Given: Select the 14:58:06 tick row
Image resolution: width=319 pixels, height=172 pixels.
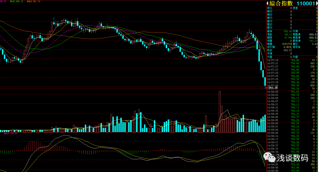Looking at the screenshot, I should click(292, 98).
